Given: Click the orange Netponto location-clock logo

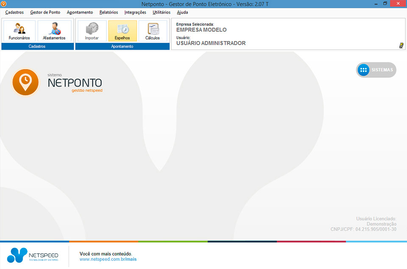Looking at the screenshot, I should click(25, 82).
